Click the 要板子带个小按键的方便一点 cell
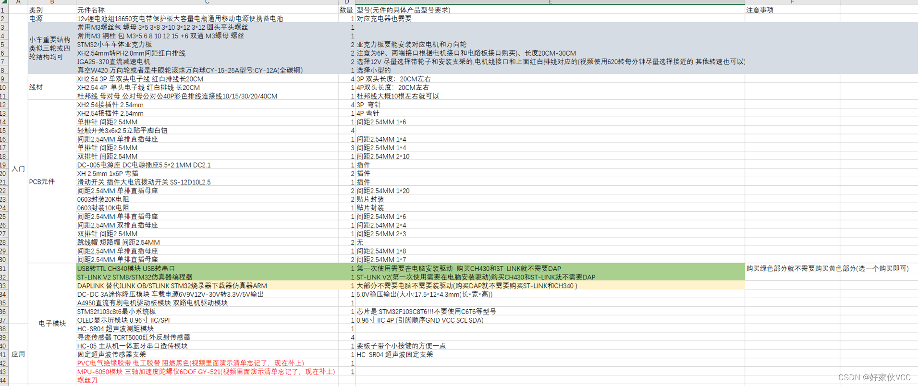This screenshot has height=386, width=918. click(x=550, y=346)
